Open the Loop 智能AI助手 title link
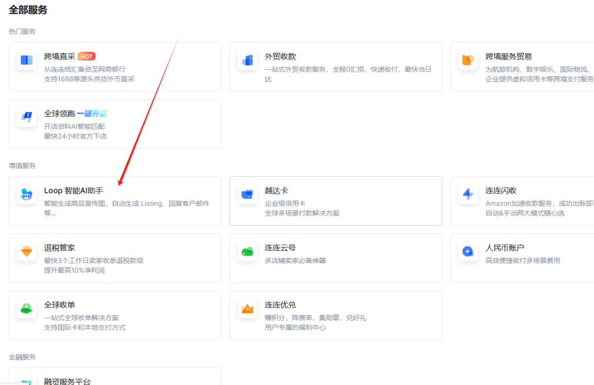The height and width of the screenshot is (385, 594). [73, 191]
